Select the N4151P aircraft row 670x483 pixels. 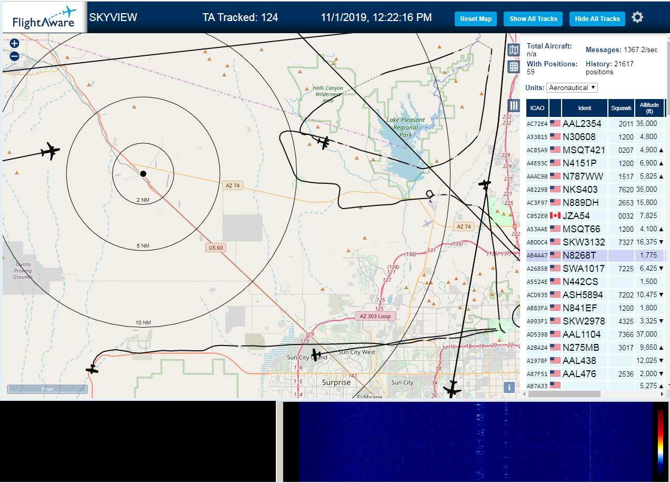click(x=595, y=163)
